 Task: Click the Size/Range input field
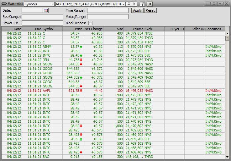(x=42, y=17)
